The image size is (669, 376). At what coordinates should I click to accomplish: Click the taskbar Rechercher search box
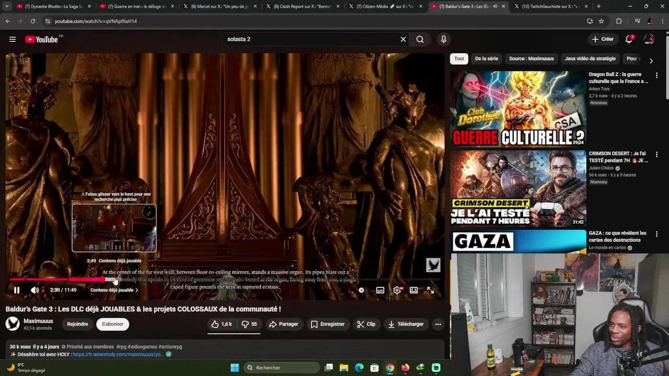281,368
